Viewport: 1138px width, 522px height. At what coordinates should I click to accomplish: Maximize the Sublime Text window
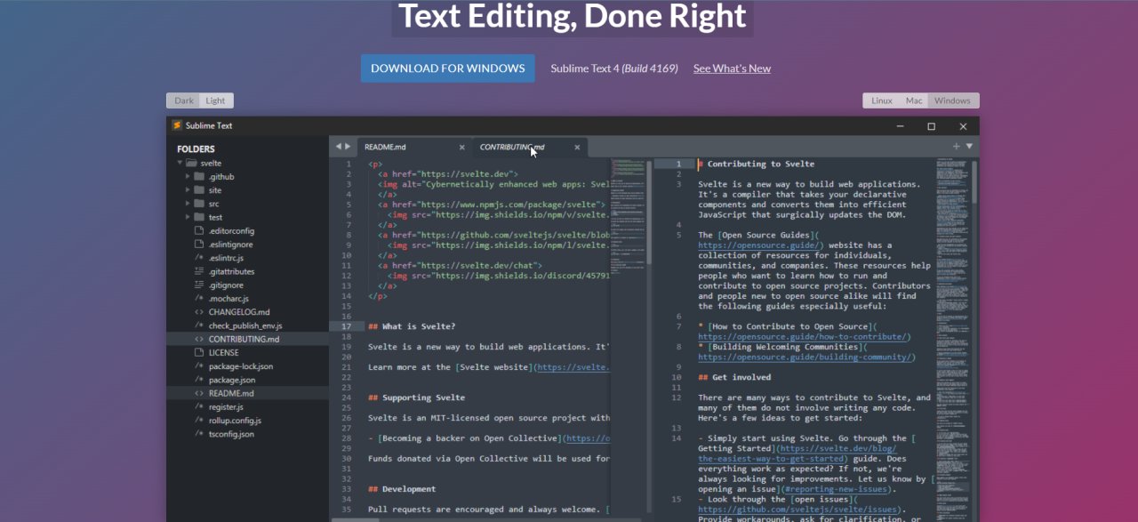pos(931,126)
